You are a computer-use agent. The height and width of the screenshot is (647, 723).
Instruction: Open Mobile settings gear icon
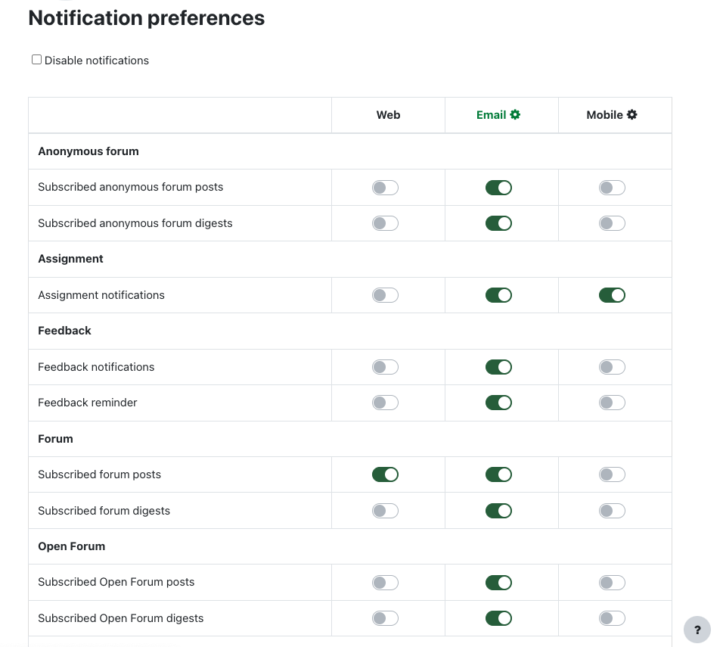[632, 115]
